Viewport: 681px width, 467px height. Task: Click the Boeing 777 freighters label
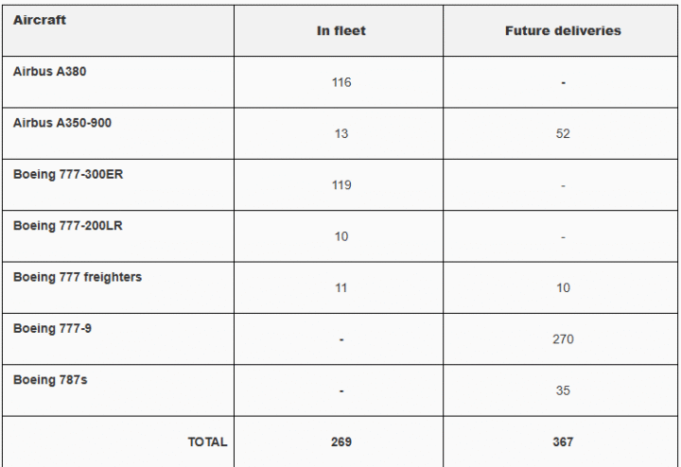click(78, 277)
